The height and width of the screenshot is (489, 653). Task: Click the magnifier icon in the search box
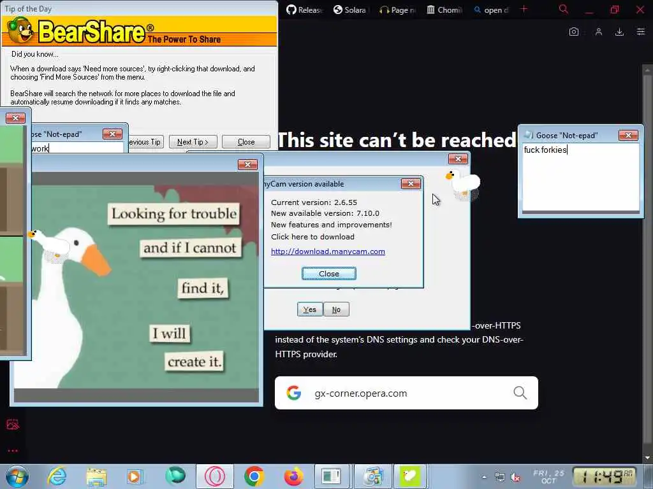[520, 392]
